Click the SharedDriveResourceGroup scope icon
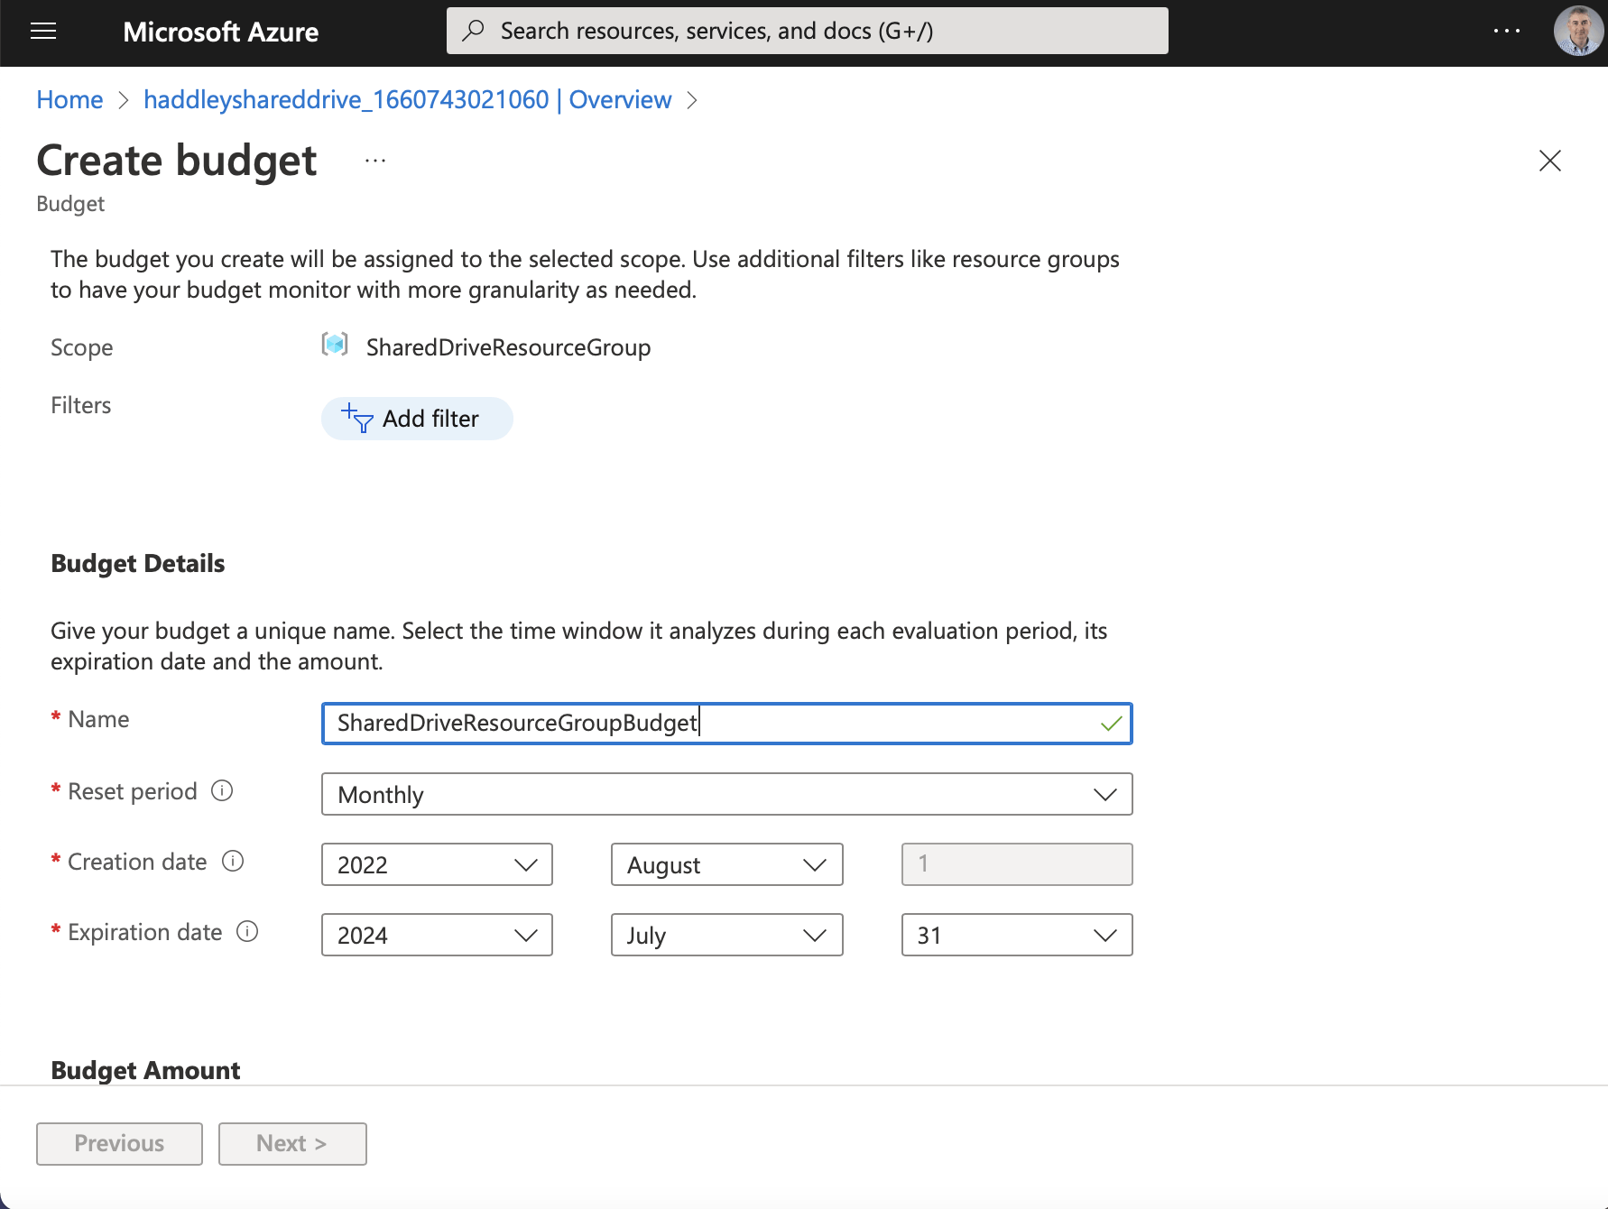 point(335,345)
